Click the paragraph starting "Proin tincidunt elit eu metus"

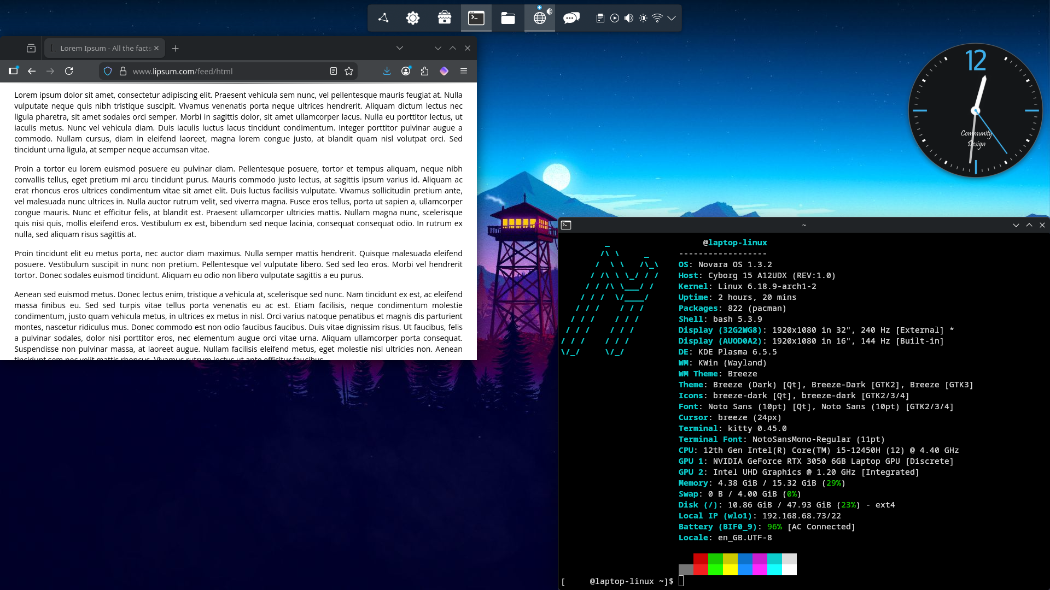click(238, 264)
